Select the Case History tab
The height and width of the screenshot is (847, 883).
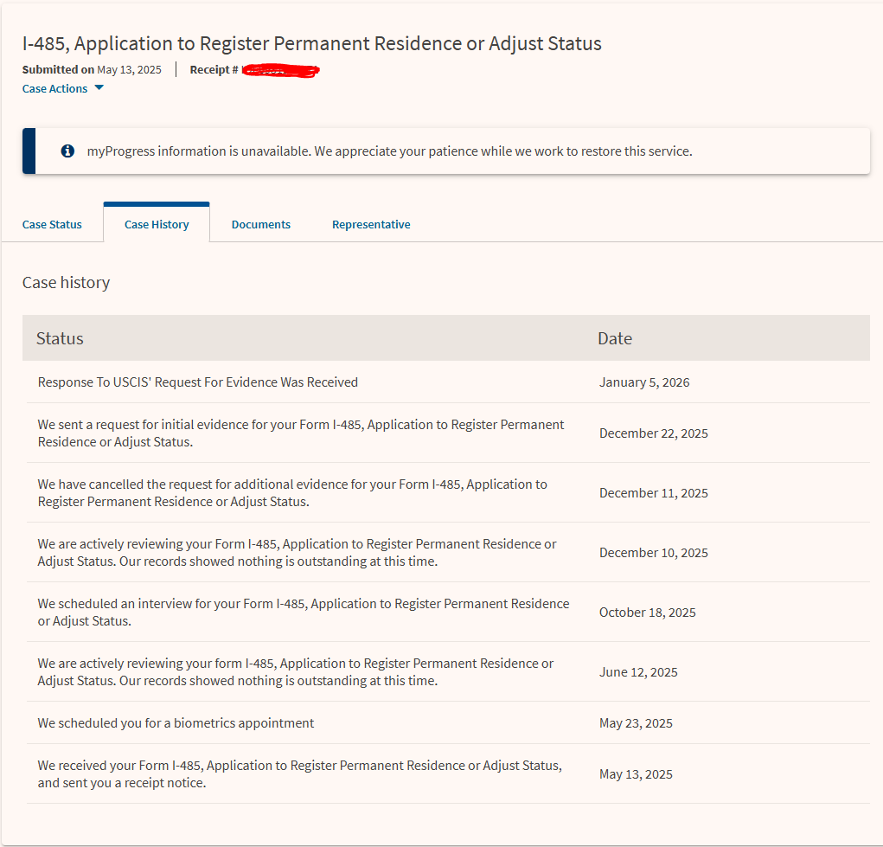(157, 224)
